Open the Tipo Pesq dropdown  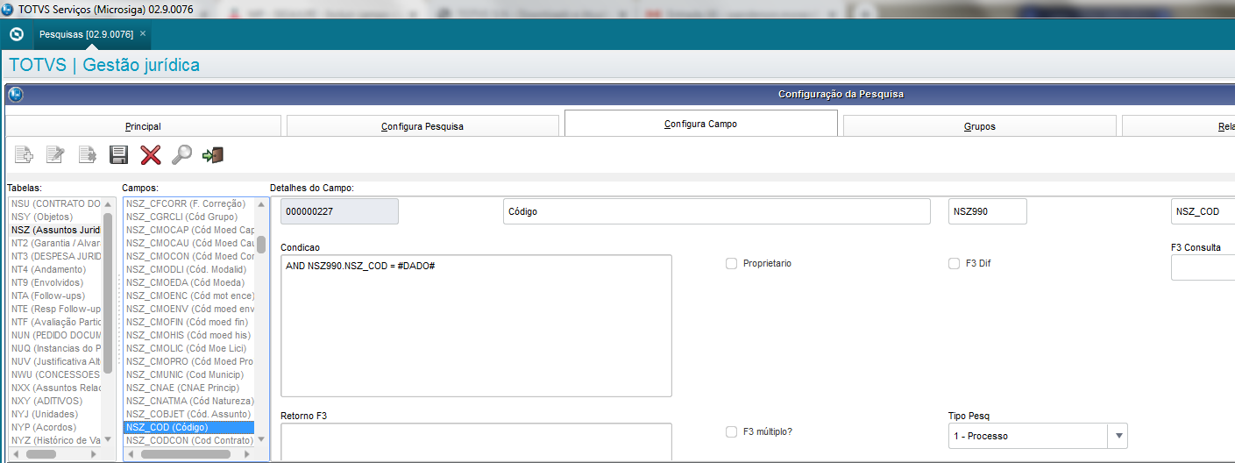(1118, 436)
